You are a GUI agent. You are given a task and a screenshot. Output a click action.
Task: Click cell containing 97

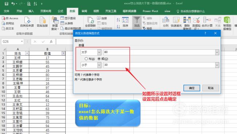47,88
